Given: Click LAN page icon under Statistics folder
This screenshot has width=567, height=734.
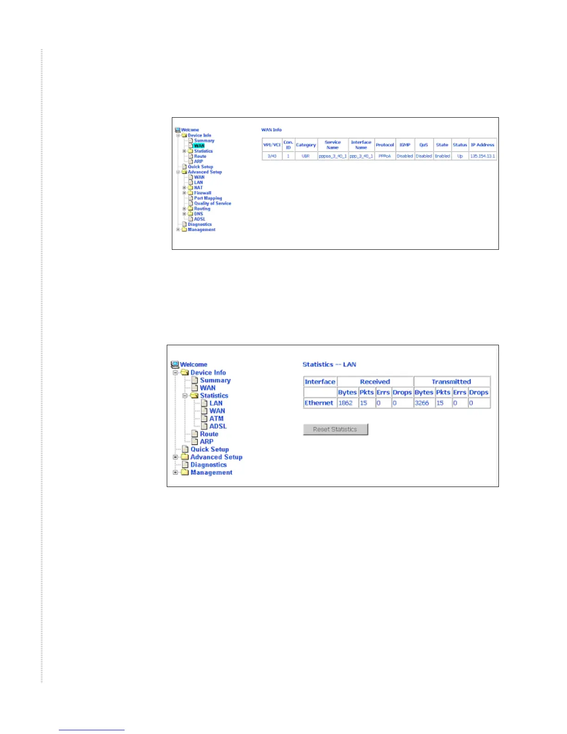Looking at the screenshot, I should [204, 403].
